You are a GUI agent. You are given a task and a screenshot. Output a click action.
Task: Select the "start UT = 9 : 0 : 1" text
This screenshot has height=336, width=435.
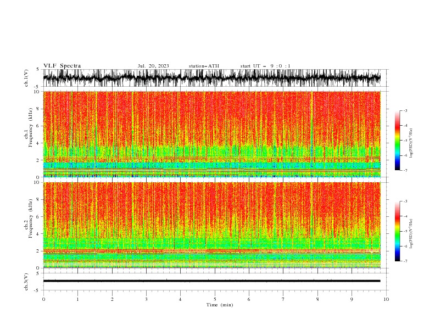pos(265,66)
